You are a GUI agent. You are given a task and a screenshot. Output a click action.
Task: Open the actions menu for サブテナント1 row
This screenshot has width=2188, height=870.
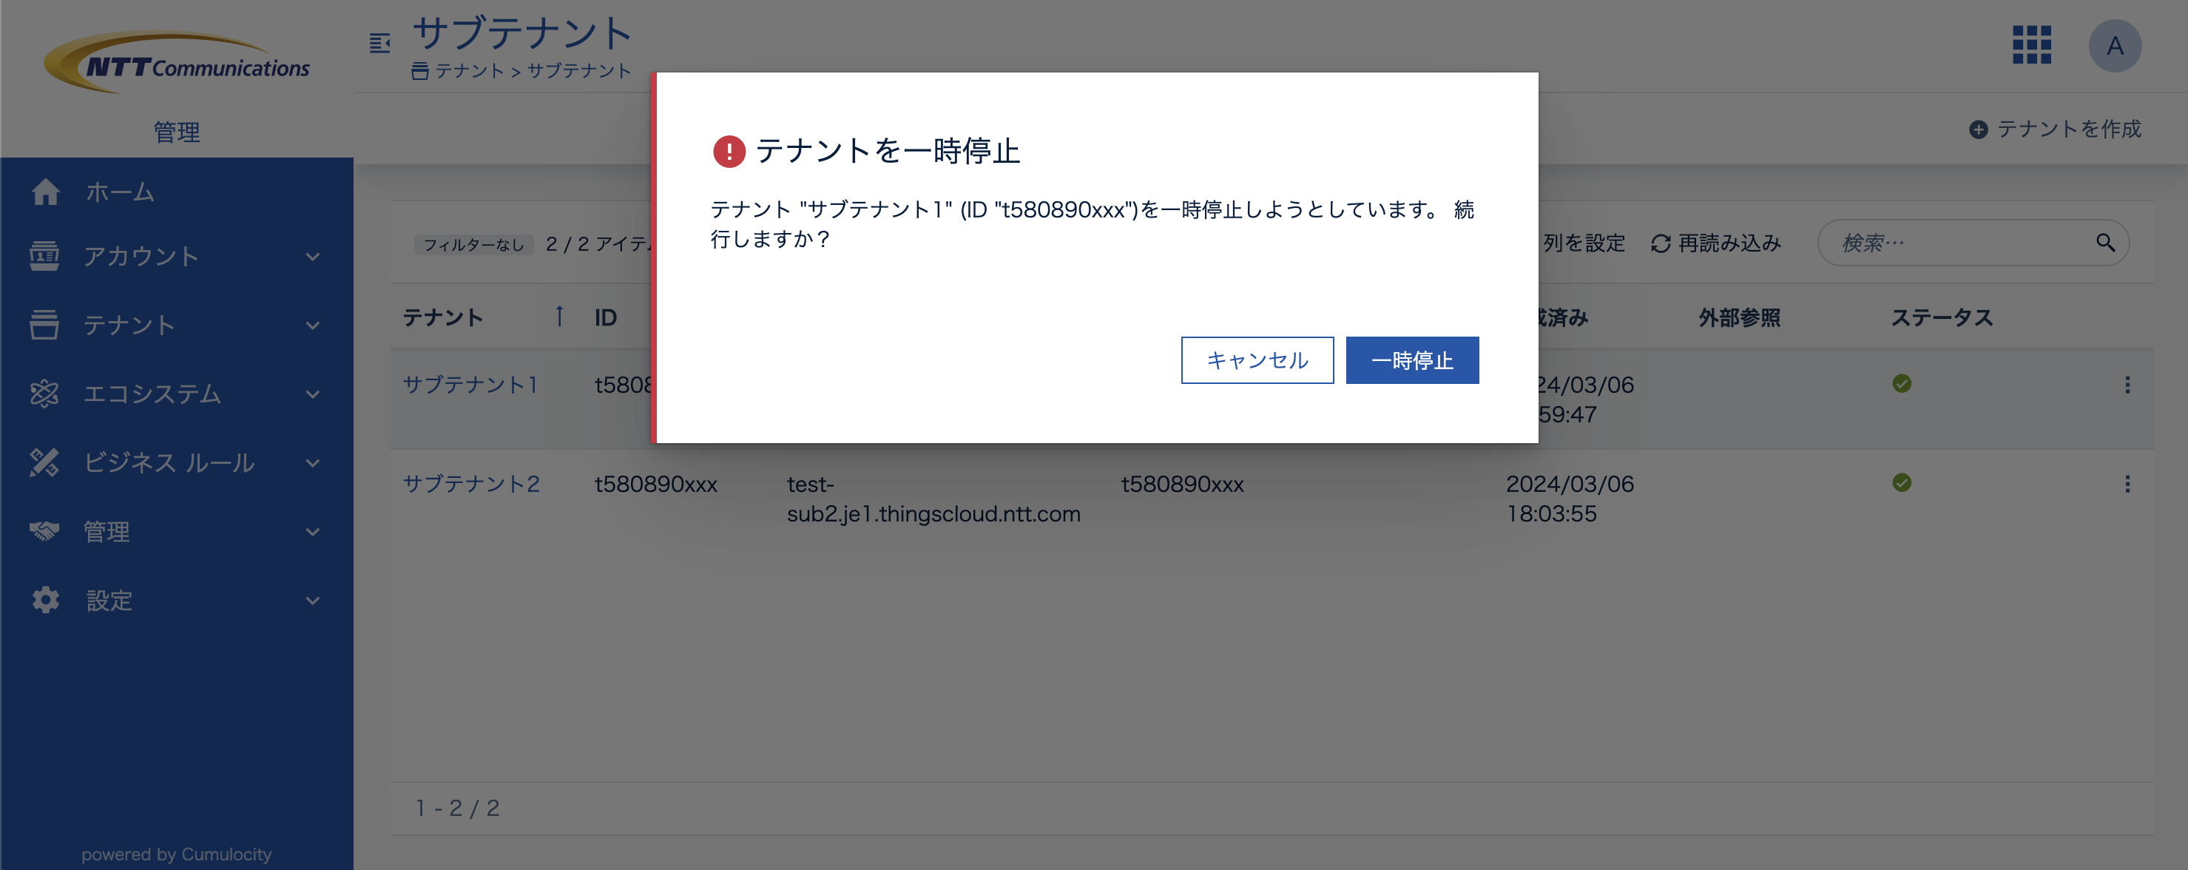pyautogui.click(x=2127, y=385)
